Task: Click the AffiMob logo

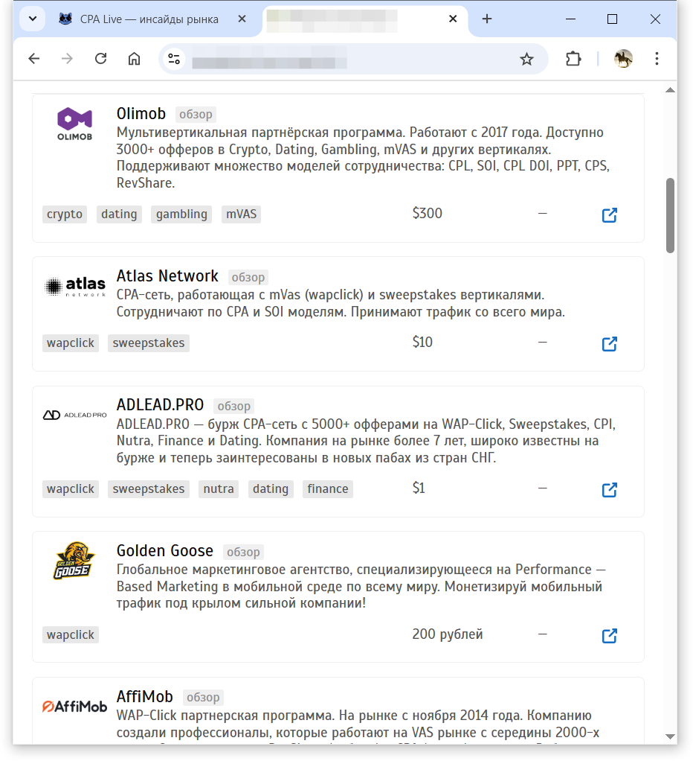Action: tap(74, 707)
